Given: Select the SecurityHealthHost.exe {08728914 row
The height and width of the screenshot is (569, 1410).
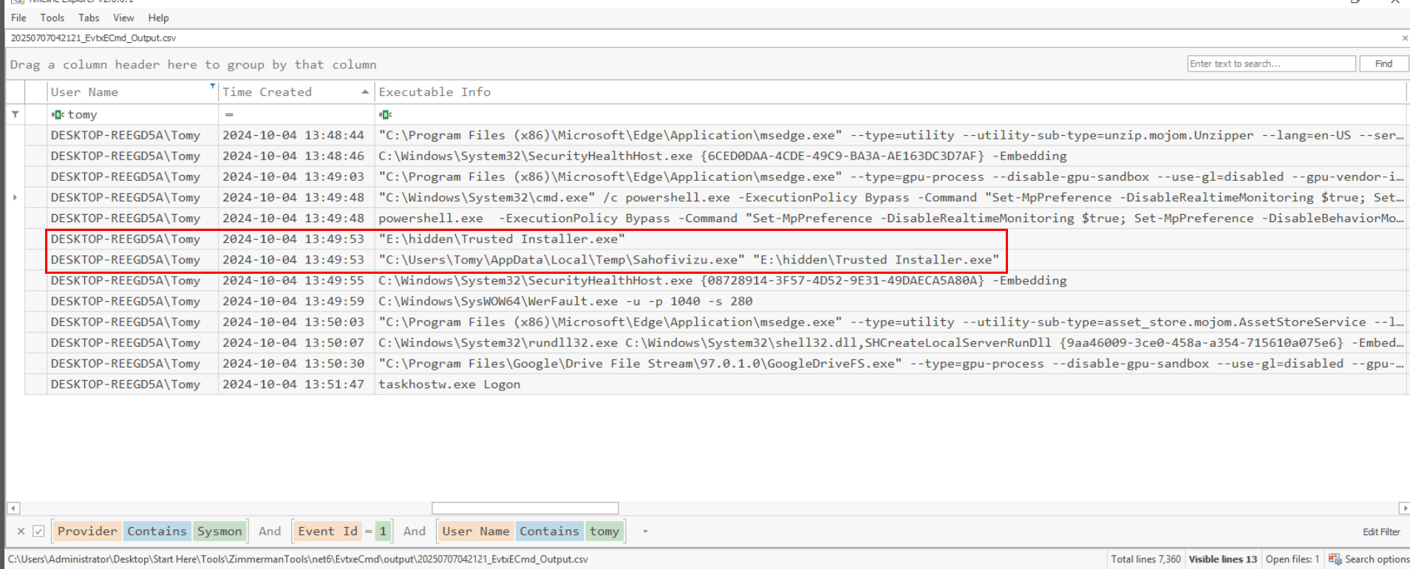Looking at the screenshot, I should (x=715, y=280).
